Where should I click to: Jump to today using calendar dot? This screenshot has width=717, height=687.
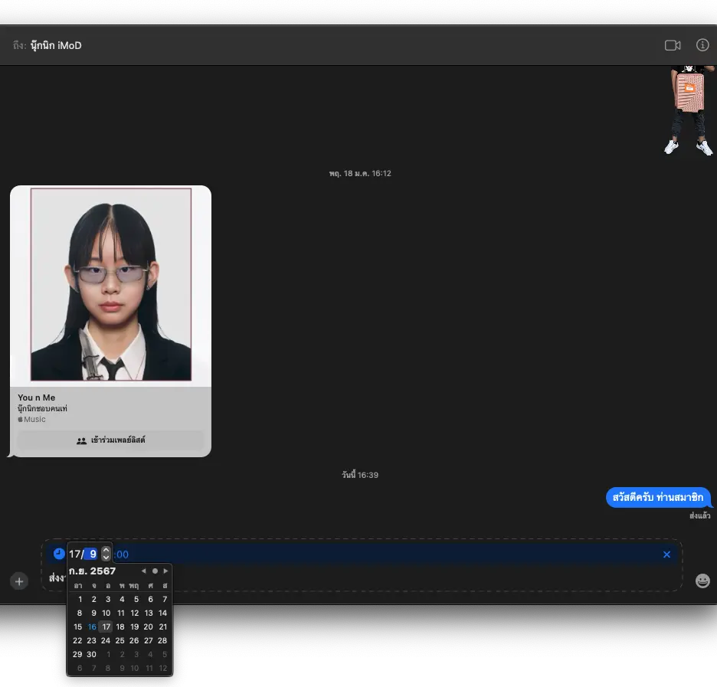point(155,571)
